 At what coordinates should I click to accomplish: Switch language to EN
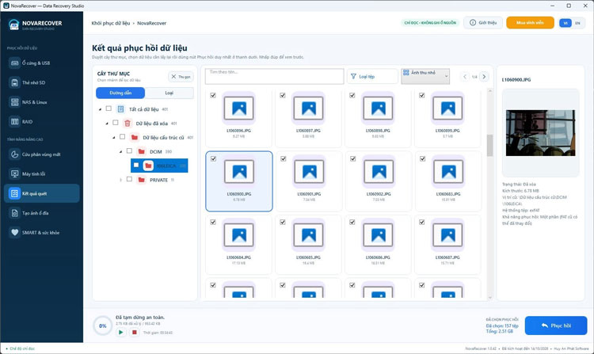point(577,23)
